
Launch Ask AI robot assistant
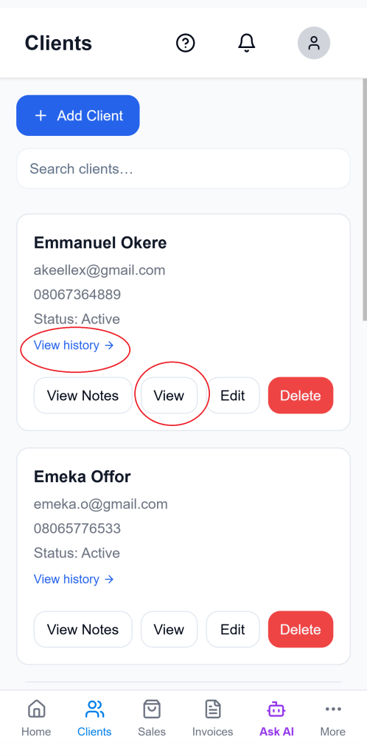point(276,718)
